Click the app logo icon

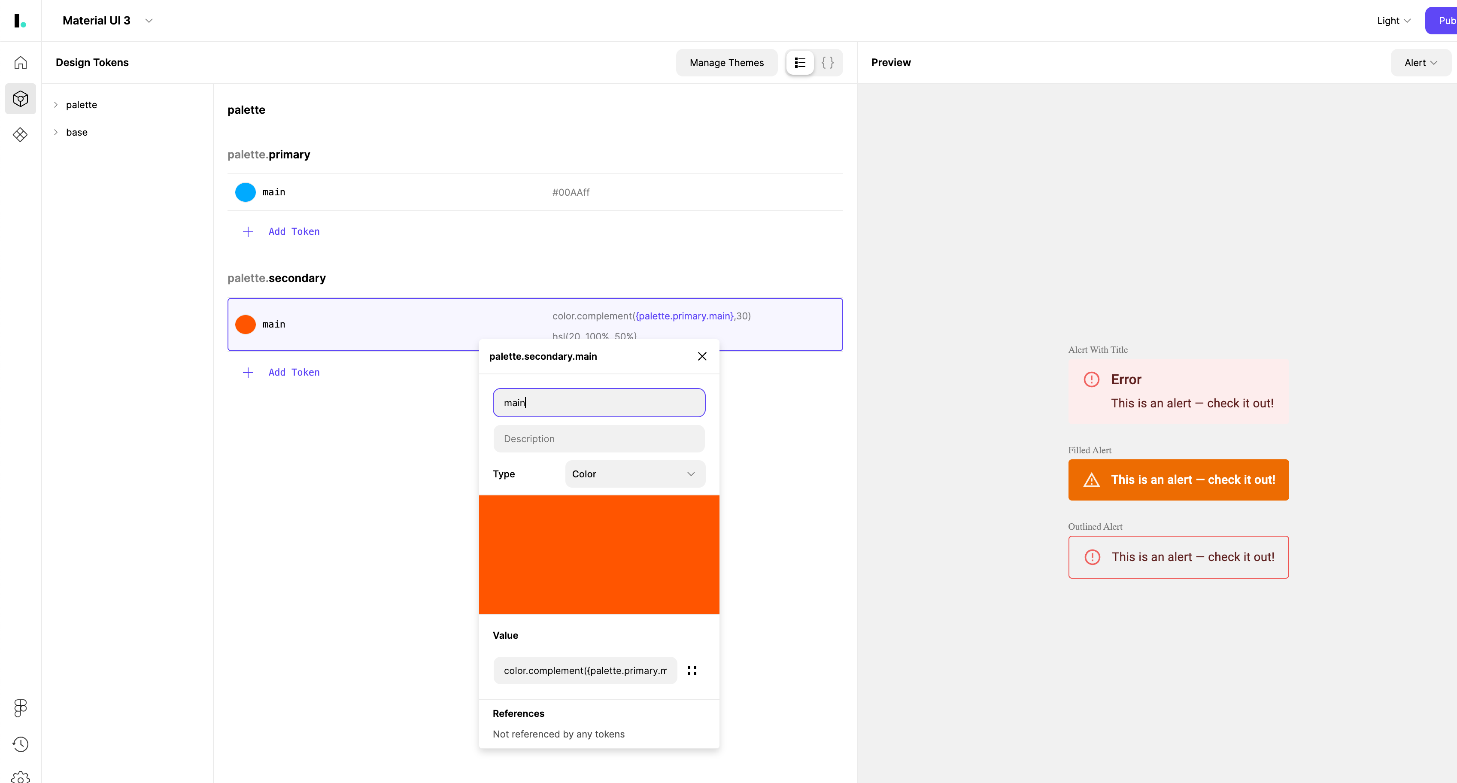click(x=20, y=21)
